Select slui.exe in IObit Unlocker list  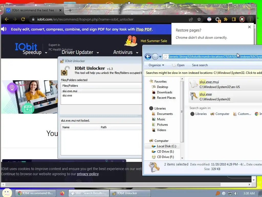[x=101, y=95]
